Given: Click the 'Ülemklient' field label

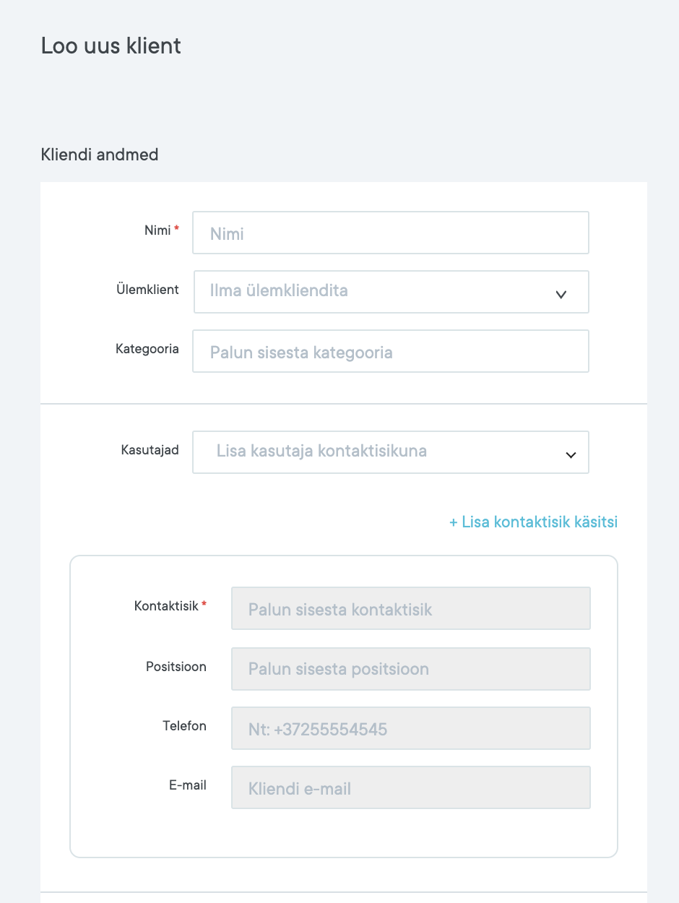Looking at the screenshot, I should pyautogui.click(x=148, y=289).
